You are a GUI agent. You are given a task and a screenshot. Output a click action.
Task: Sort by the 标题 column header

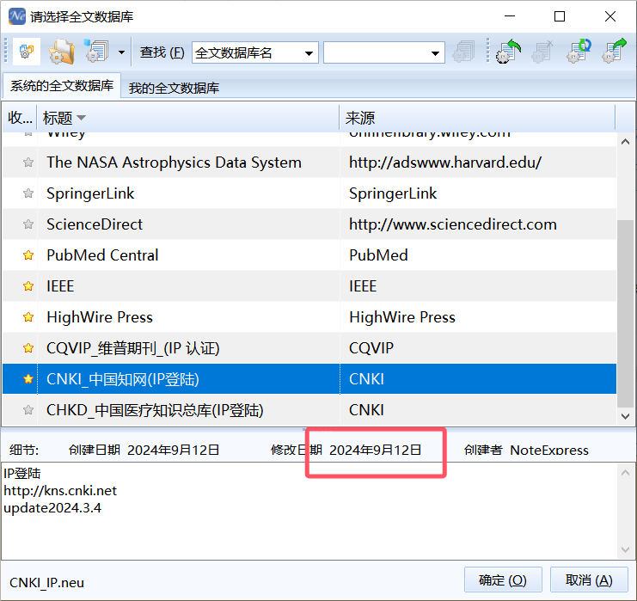[187, 118]
